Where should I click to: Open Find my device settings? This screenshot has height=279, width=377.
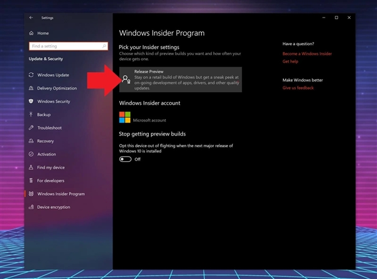51,167
